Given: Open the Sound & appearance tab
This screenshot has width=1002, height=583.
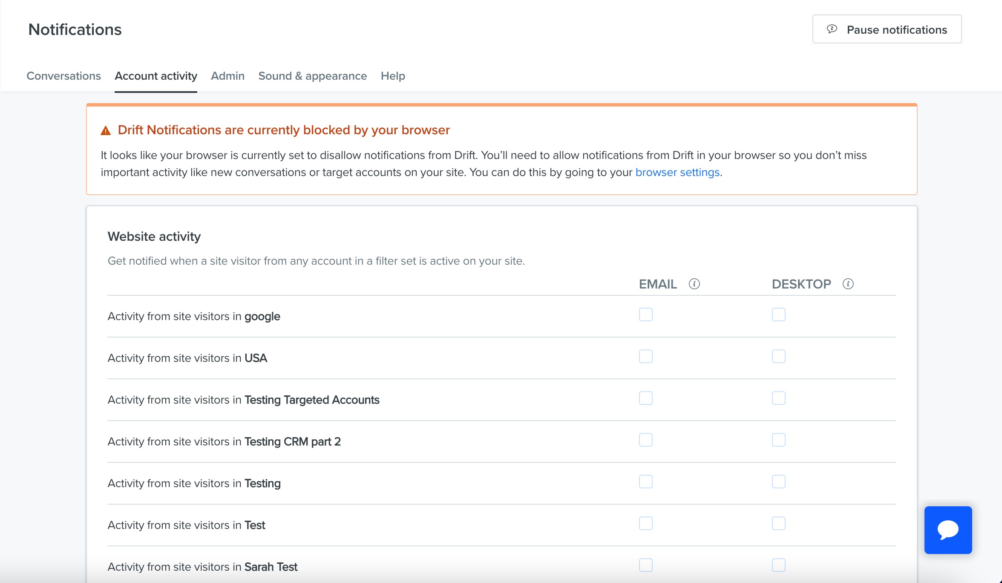Looking at the screenshot, I should pos(312,76).
